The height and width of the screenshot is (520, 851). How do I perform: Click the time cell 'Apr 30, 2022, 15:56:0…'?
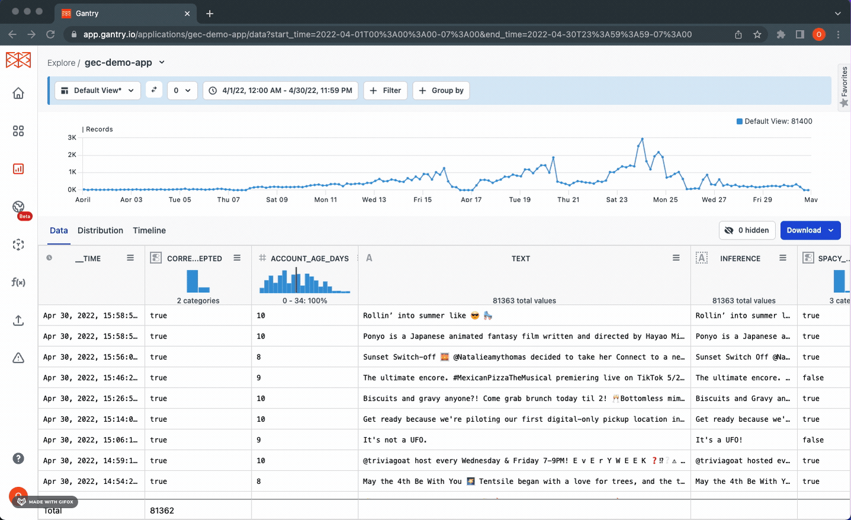(x=90, y=357)
